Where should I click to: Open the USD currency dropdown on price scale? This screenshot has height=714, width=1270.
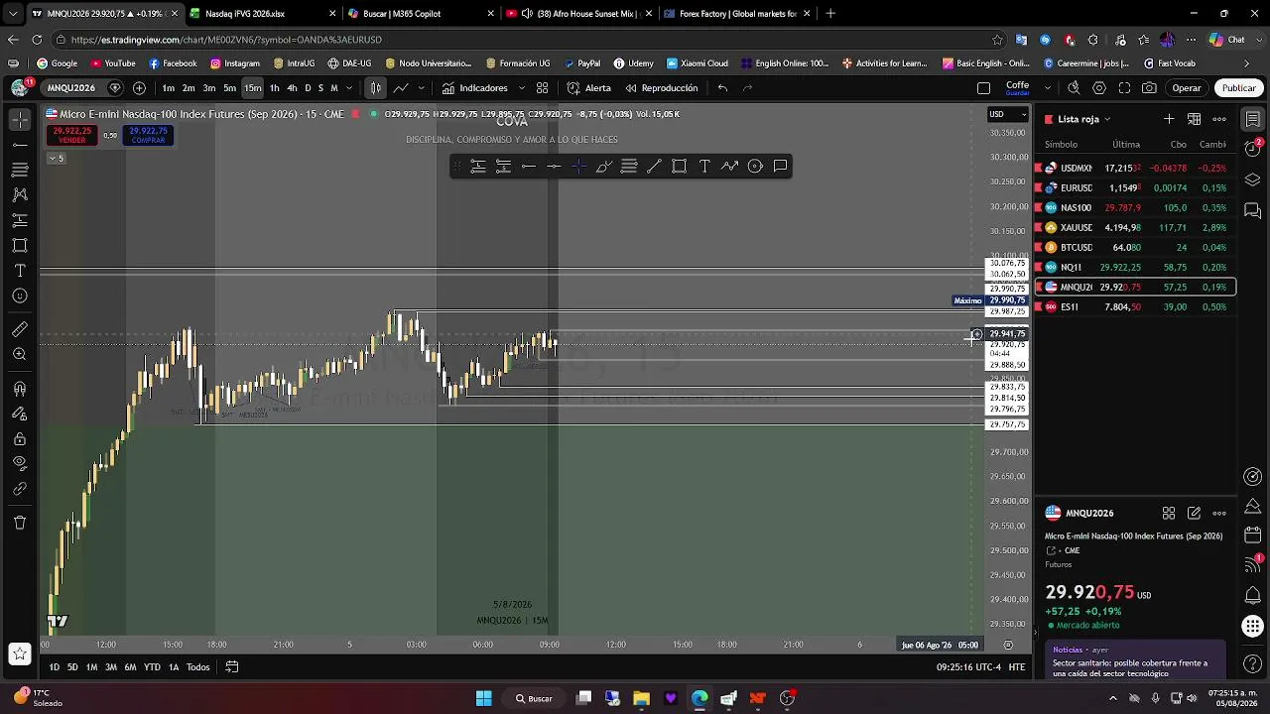[x=1007, y=114]
